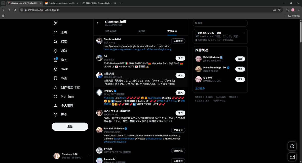Show more suggestions via 显示更多 link
Image resolution: width=302 pixels, height=163 pixels.
coord(200,88)
